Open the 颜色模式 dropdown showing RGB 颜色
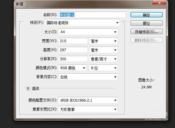The width and height of the screenshot is (175, 128). [72, 68]
